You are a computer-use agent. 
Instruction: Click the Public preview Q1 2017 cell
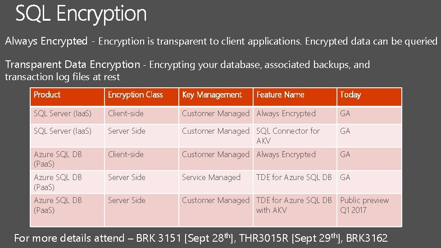[x=369, y=210]
